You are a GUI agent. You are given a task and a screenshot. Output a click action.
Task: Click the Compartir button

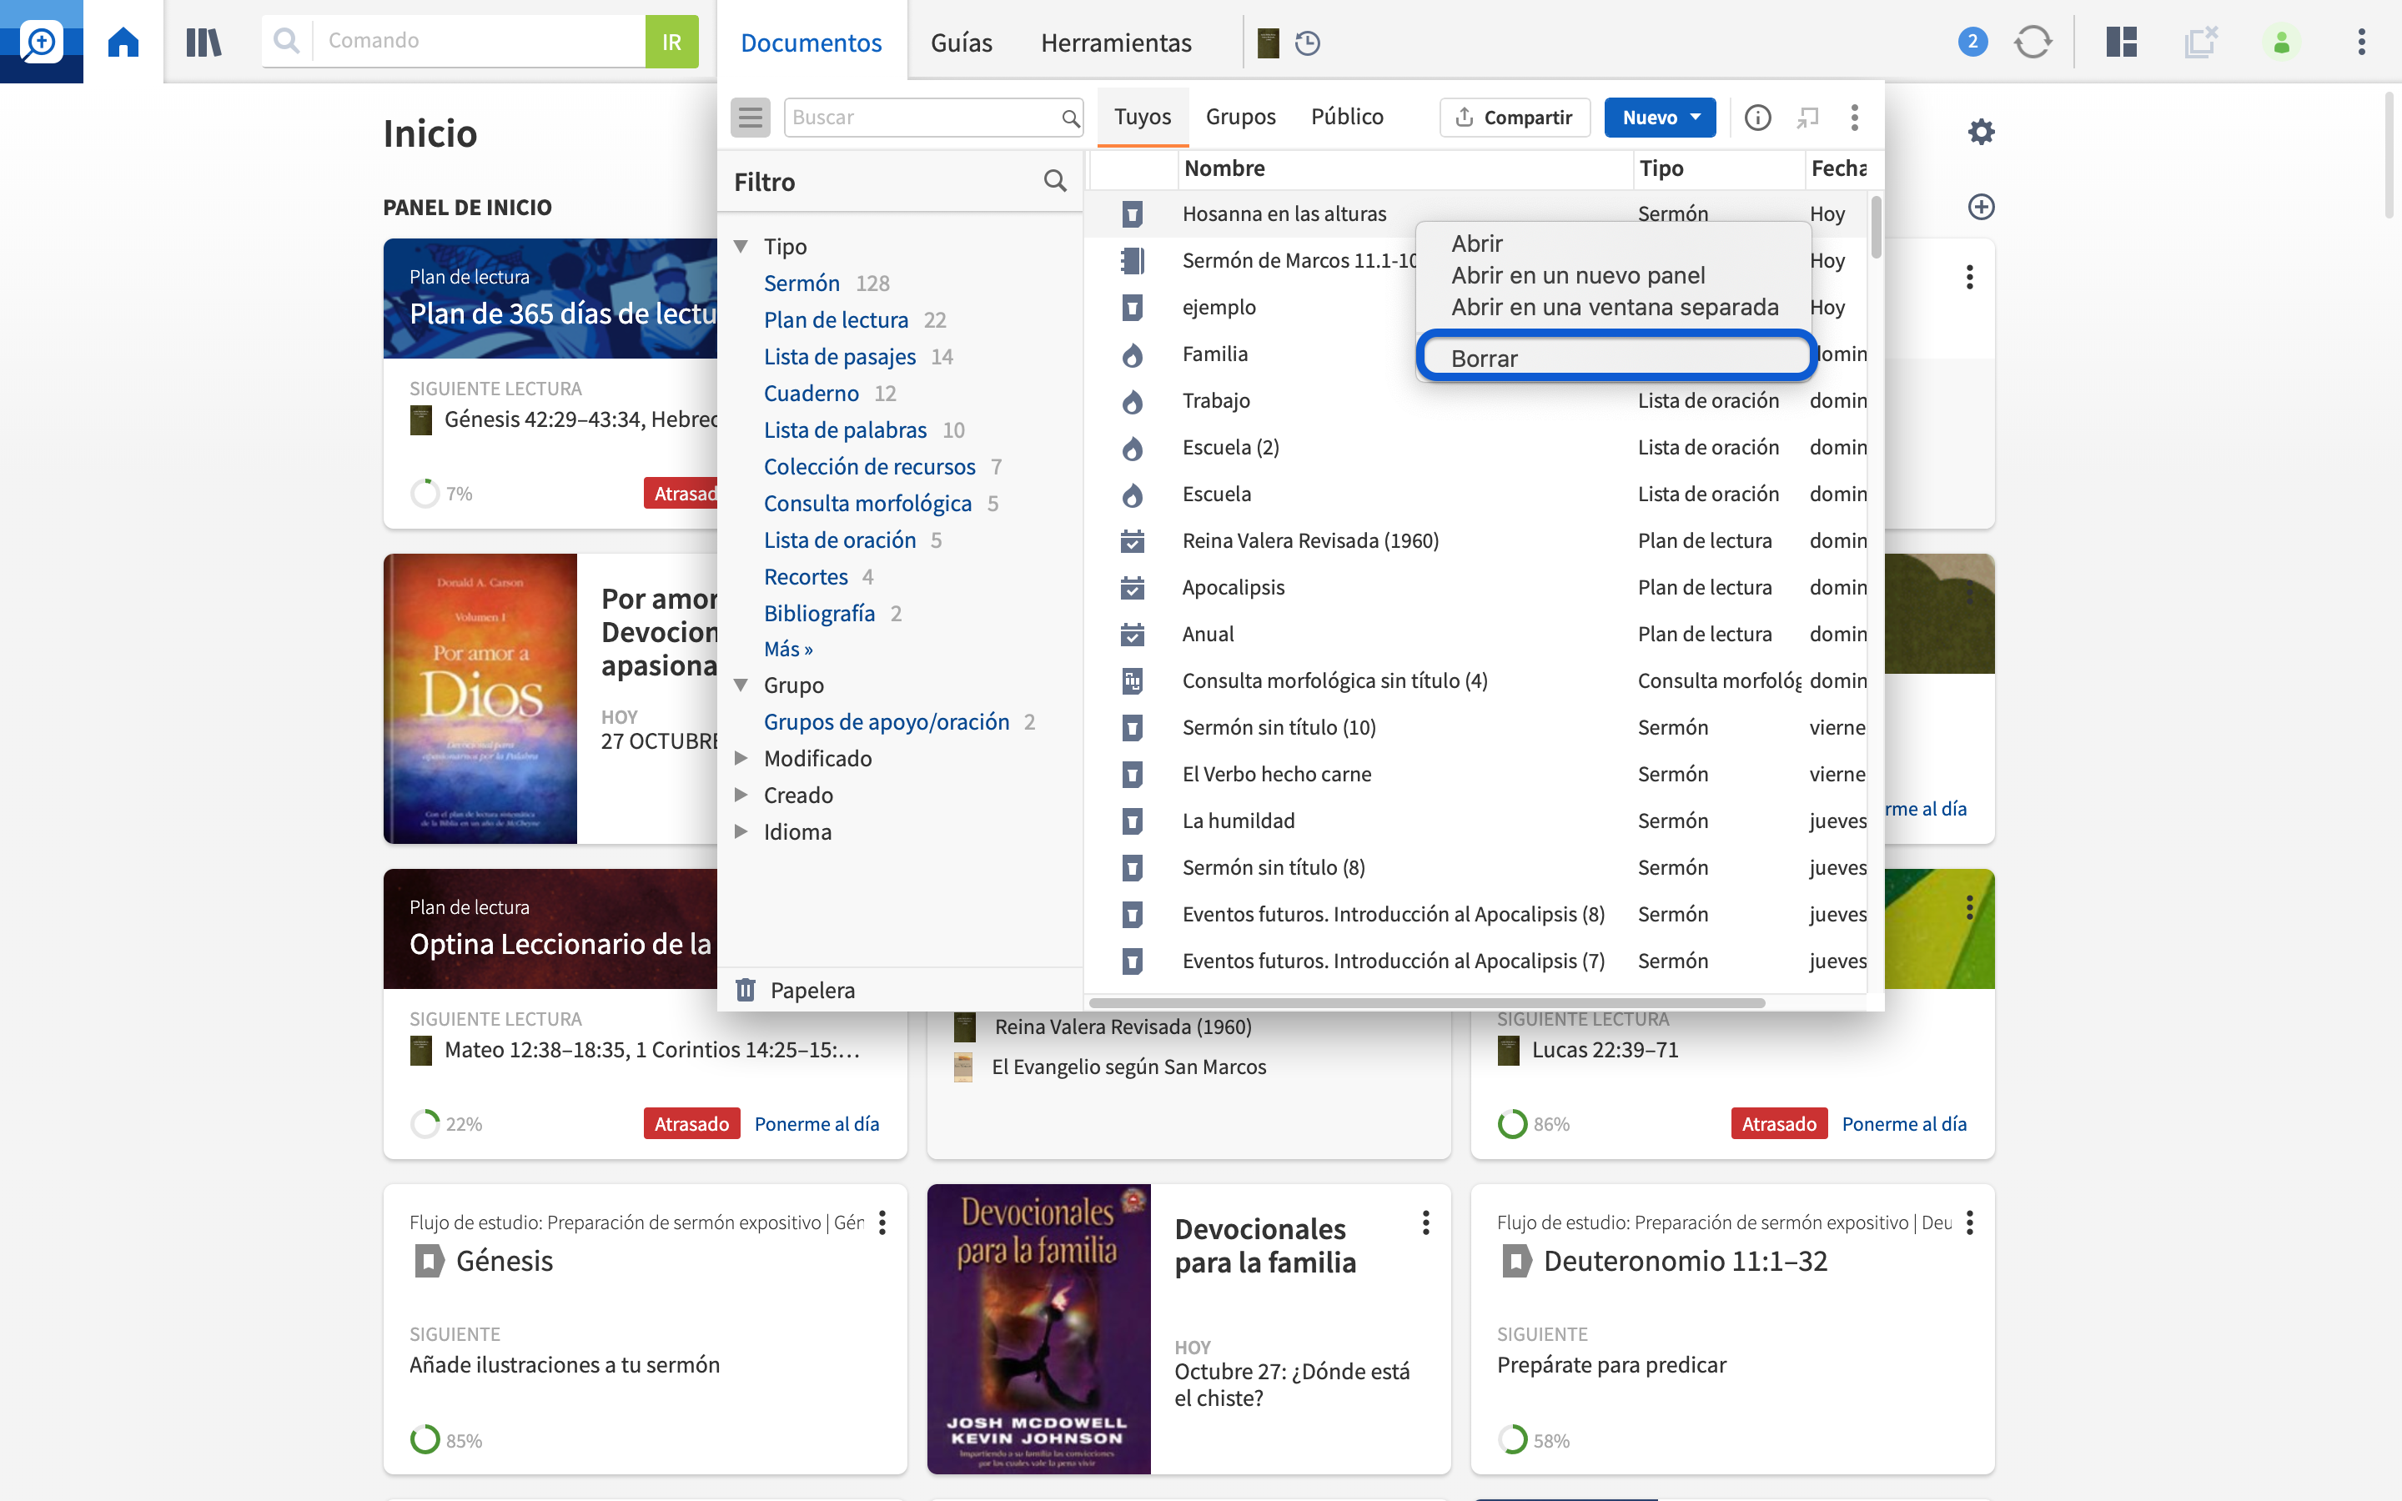pyautogui.click(x=1515, y=117)
